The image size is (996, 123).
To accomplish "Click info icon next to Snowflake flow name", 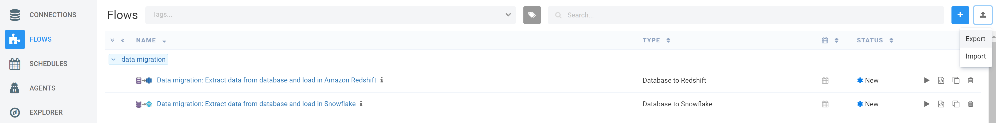I will click(x=361, y=103).
